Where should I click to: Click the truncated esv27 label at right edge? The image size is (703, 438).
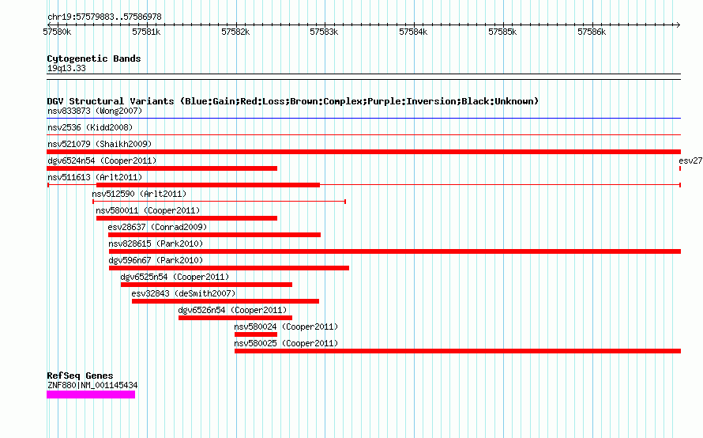pyautogui.click(x=690, y=160)
